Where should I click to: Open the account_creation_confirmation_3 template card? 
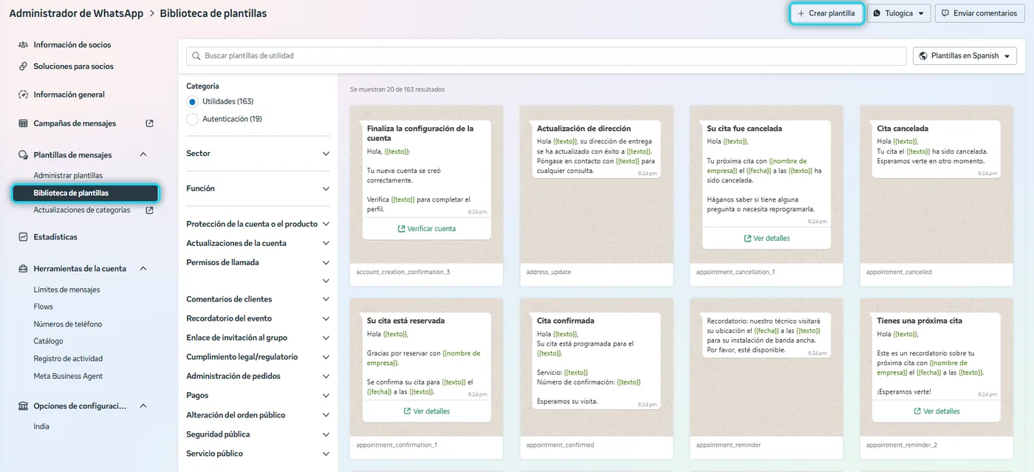point(427,195)
